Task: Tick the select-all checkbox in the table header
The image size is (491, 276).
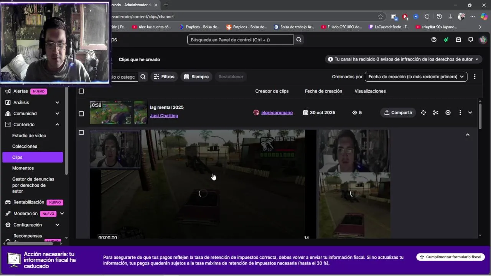Action: [x=81, y=91]
